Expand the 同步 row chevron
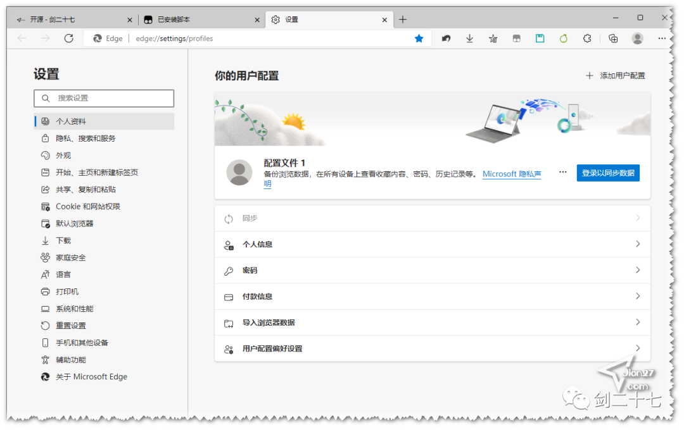The image size is (684, 430). 638,218
